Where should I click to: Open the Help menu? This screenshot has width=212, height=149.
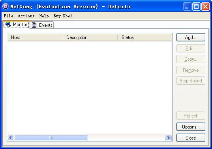pos(44,16)
